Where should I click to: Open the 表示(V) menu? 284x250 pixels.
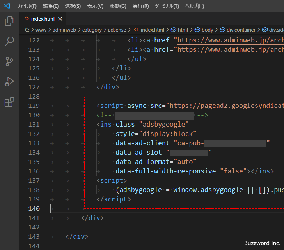(x=95, y=6)
